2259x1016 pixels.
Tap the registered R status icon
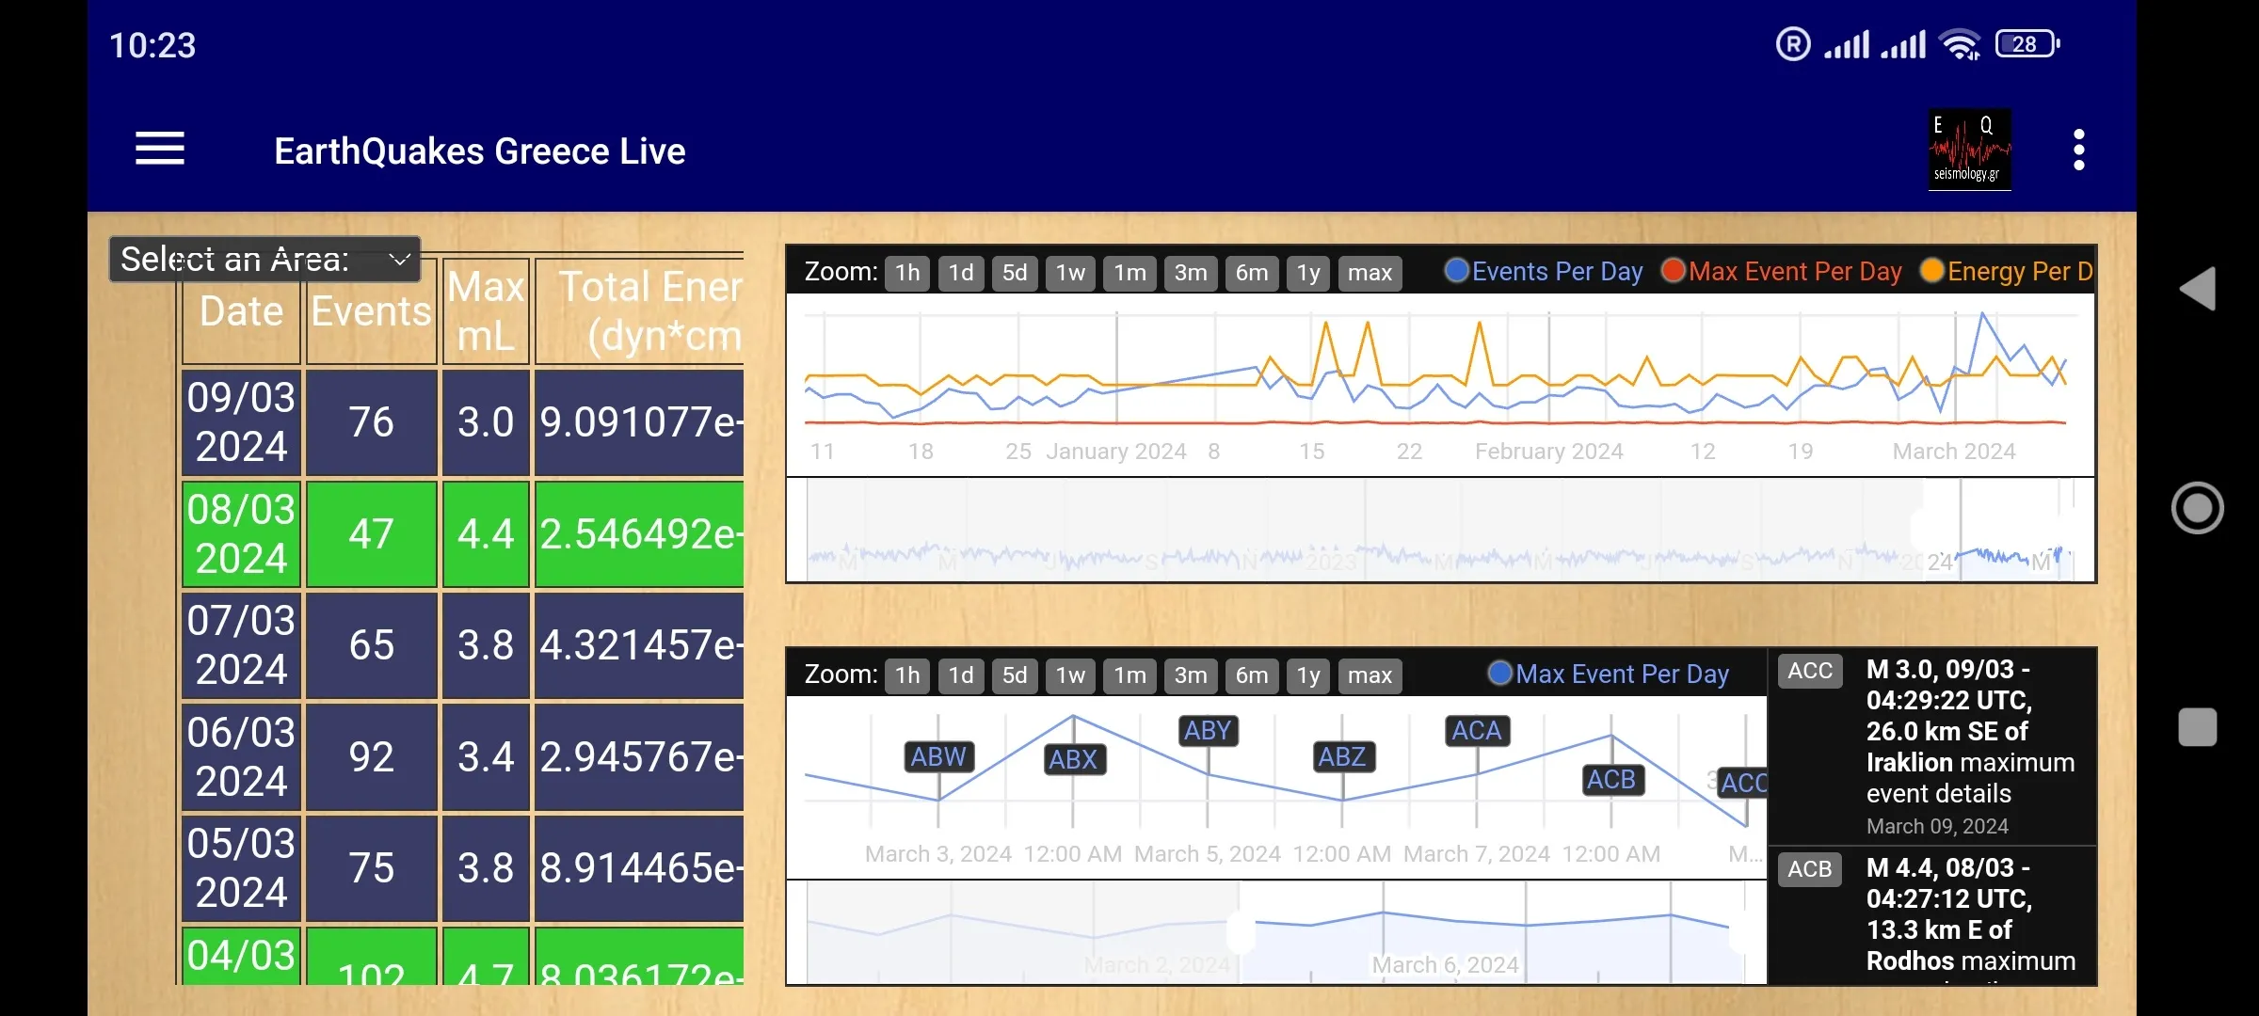[1793, 44]
